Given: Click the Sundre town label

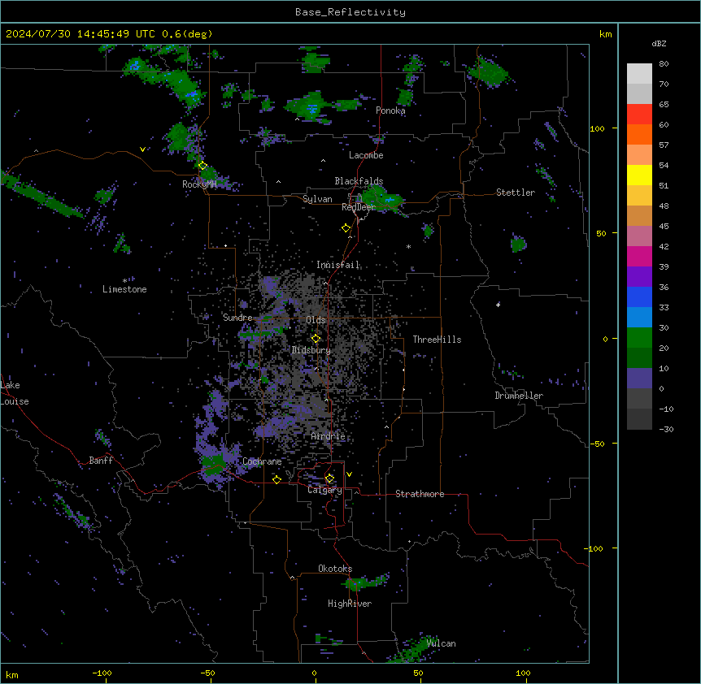Looking at the screenshot, I should pyautogui.click(x=237, y=318).
